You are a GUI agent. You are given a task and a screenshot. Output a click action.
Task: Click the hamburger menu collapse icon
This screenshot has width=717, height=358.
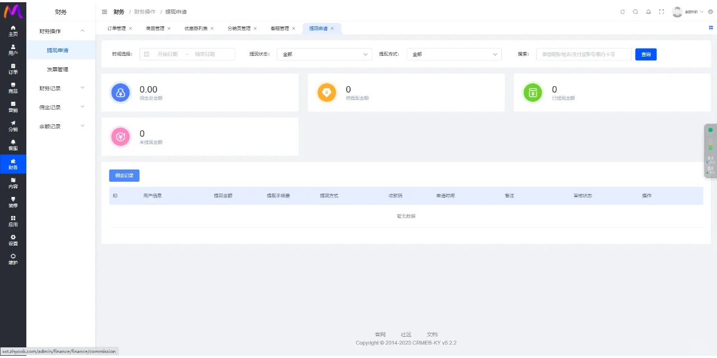(105, 12)
